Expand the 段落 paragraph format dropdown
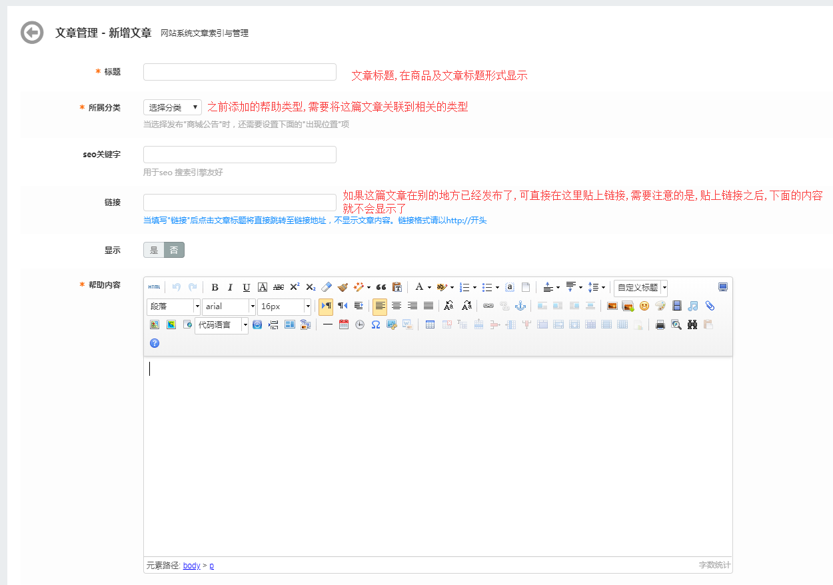Image resolution: width=833 pixels, height=585 pixels. (197, 306)
